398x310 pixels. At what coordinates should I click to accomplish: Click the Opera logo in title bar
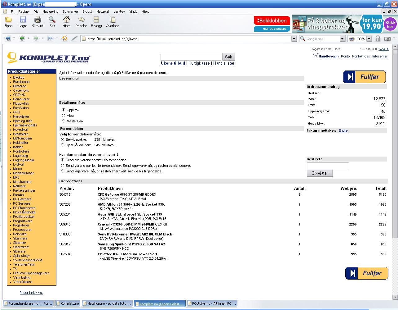tap(5, 4)
